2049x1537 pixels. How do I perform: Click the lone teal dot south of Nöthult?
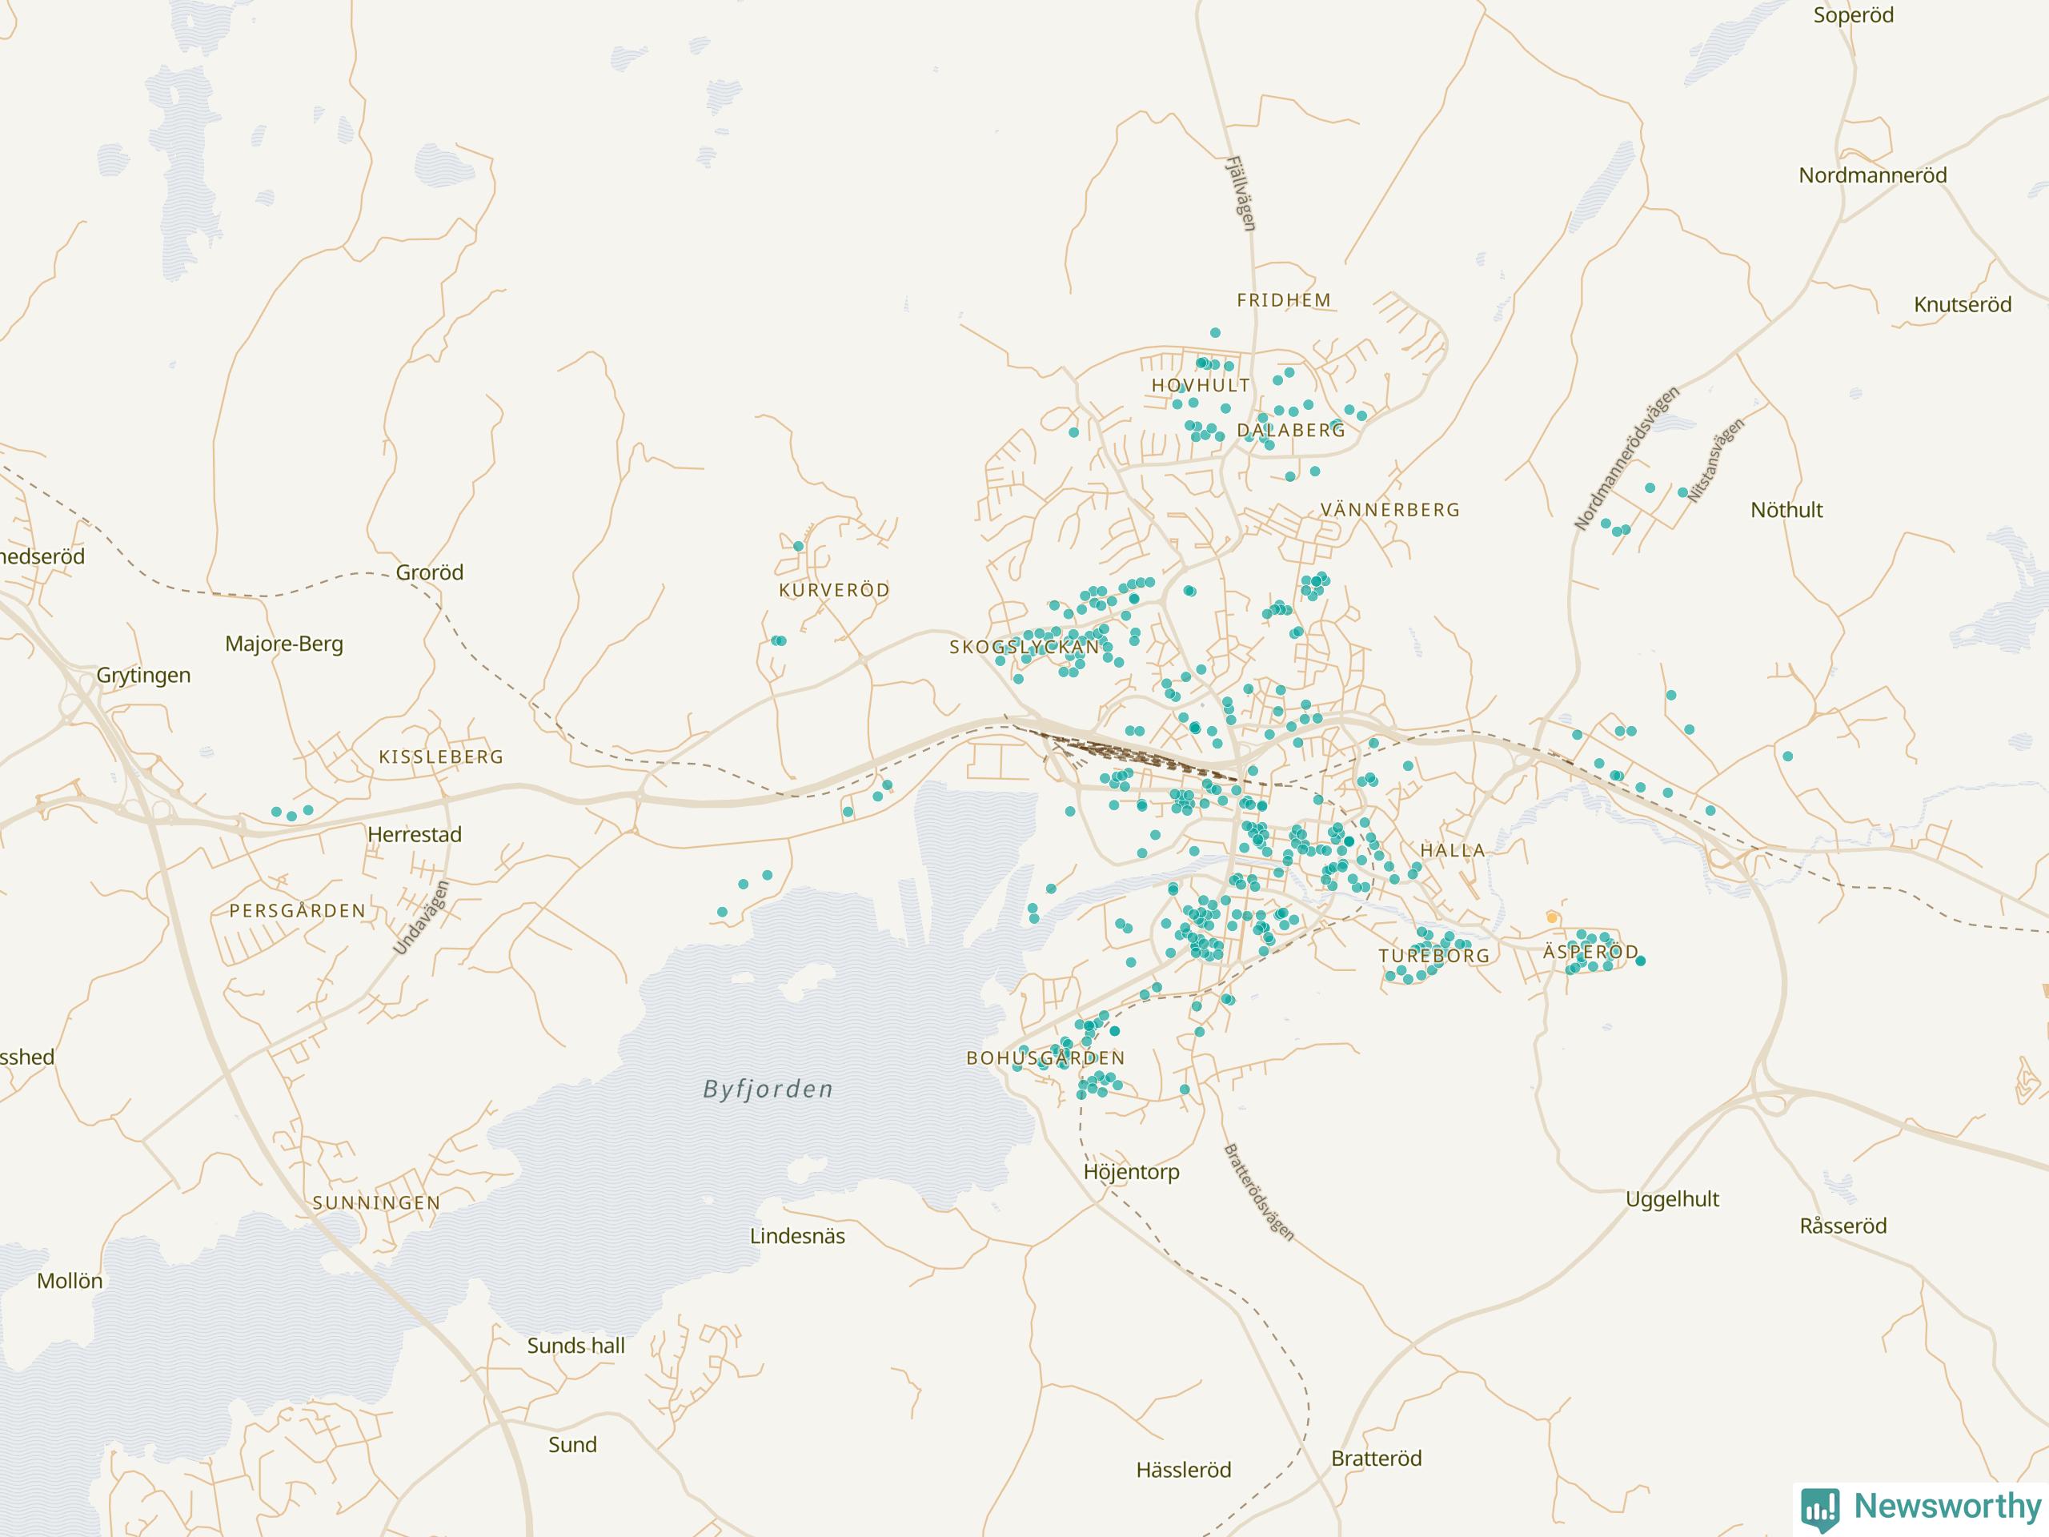1788,757
